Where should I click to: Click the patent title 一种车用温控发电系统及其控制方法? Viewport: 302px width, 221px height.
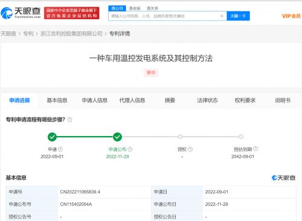click(151, 58)
